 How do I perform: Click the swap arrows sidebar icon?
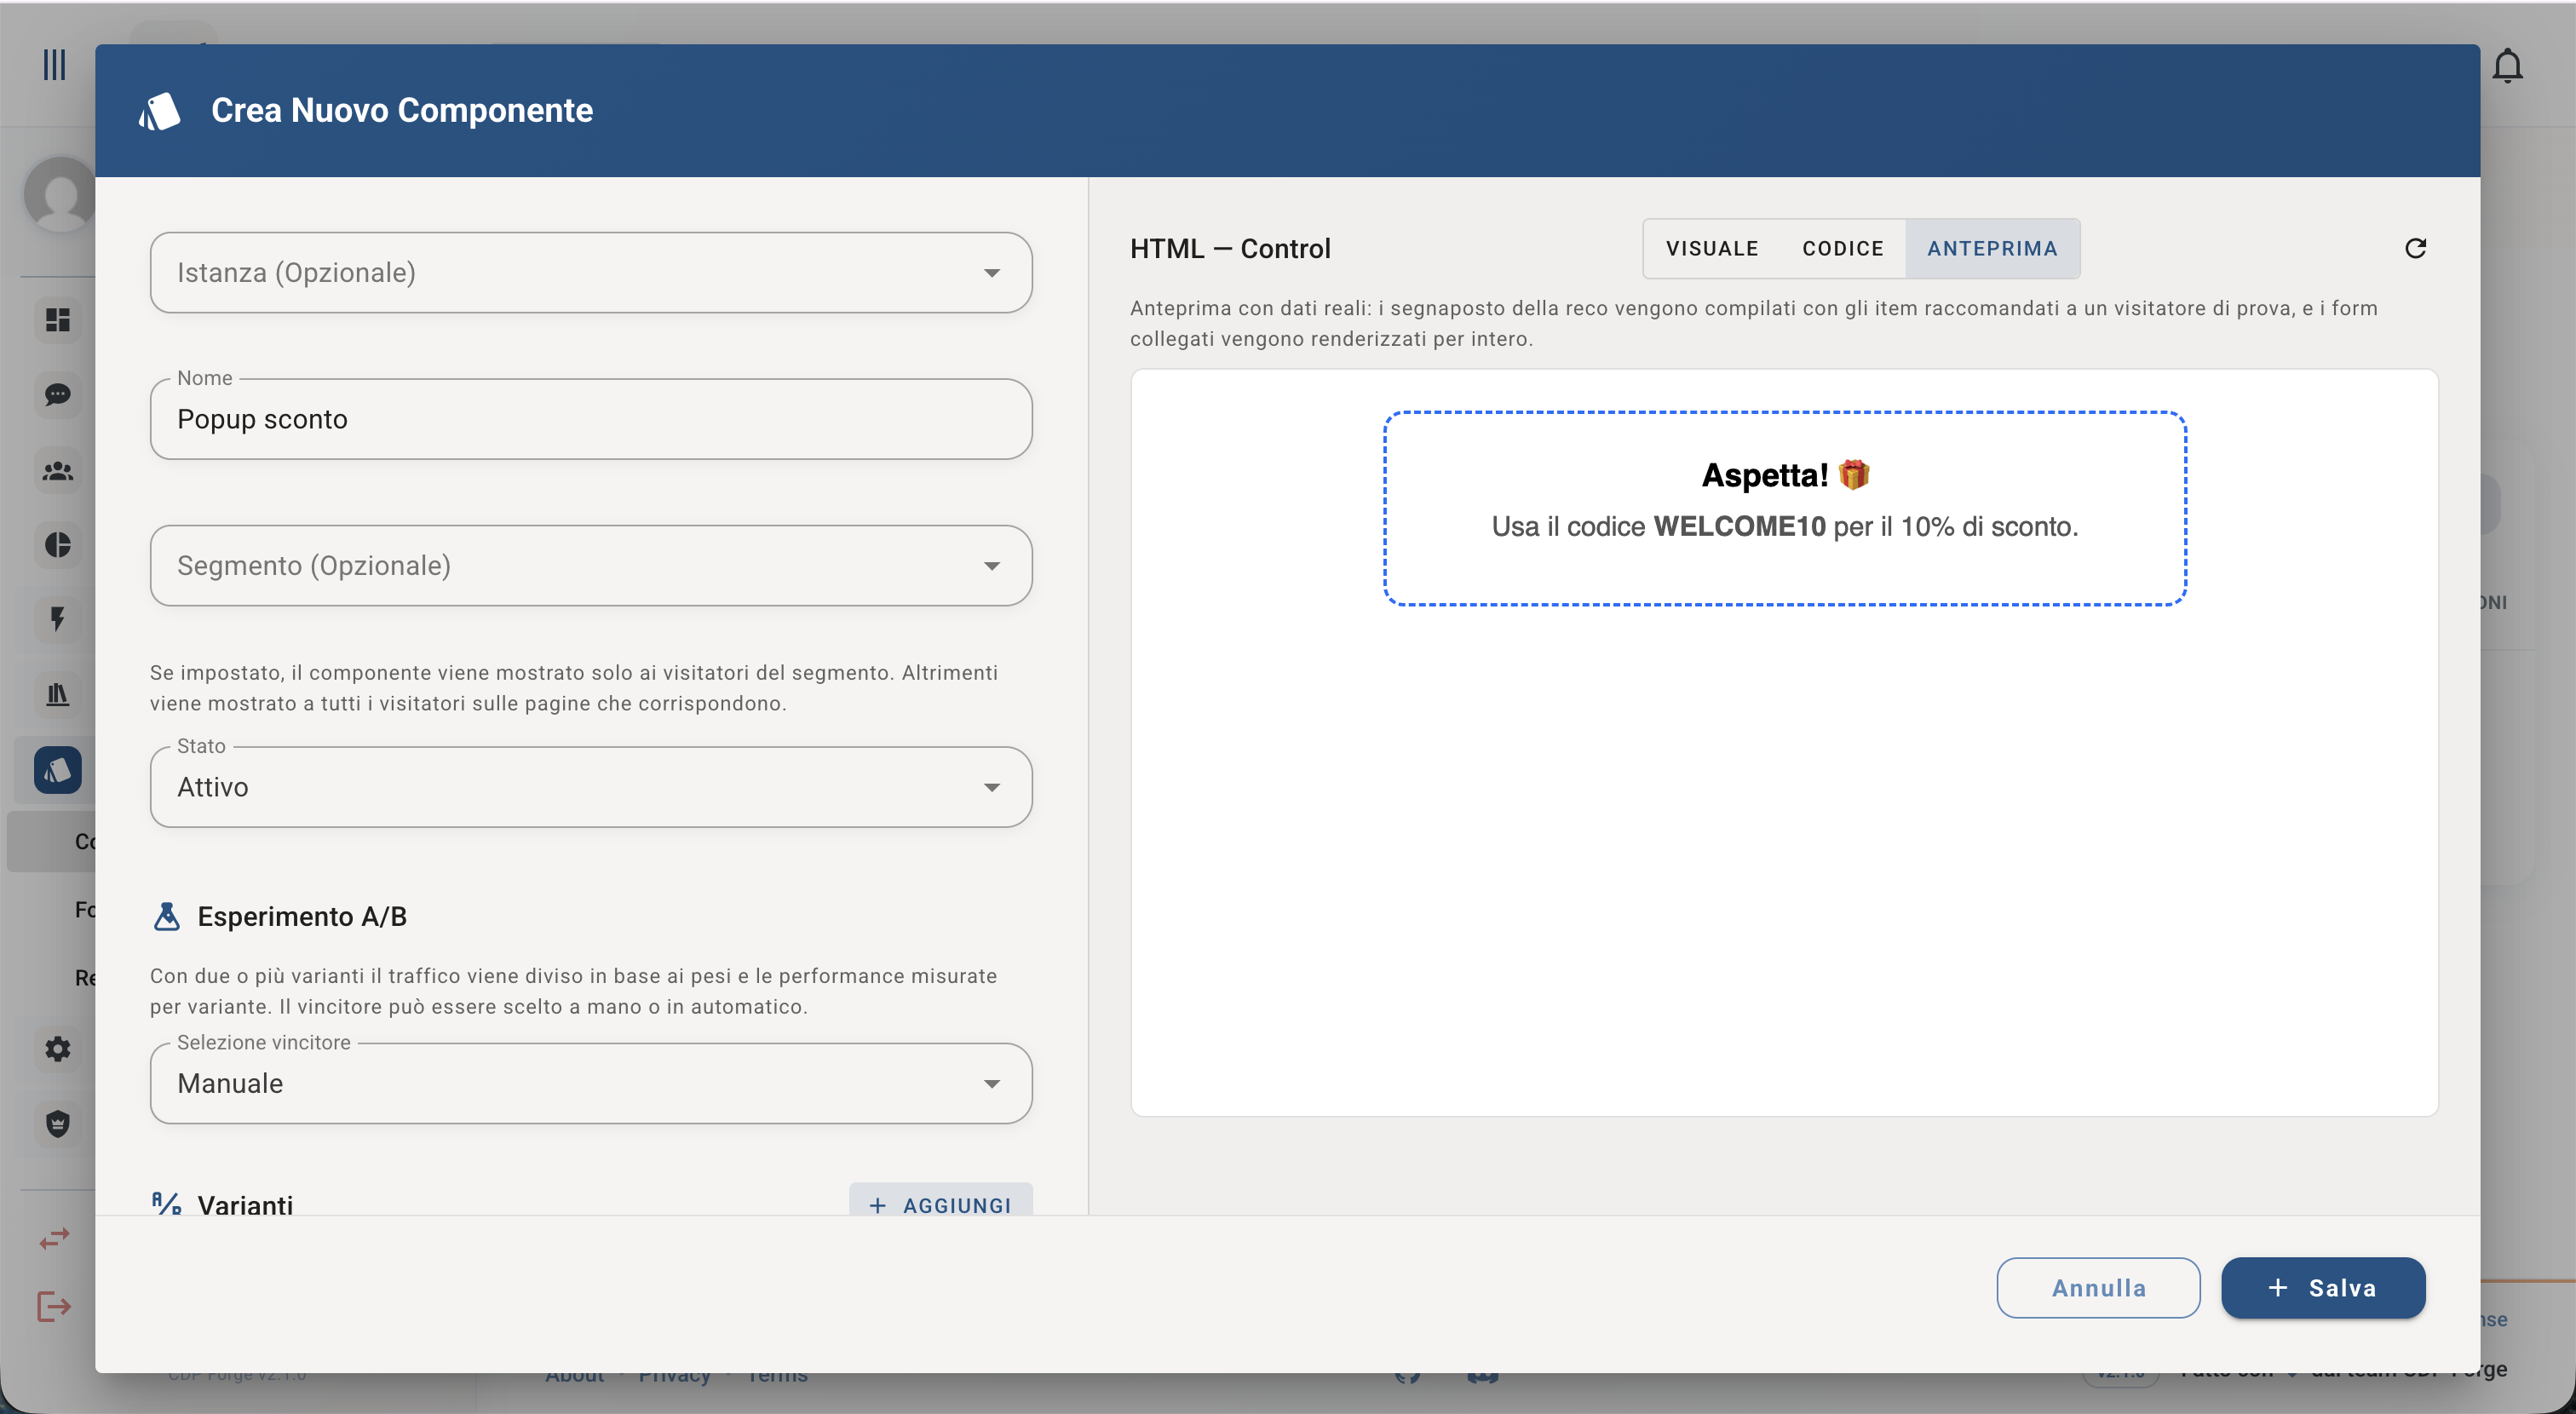[54, 1238]
